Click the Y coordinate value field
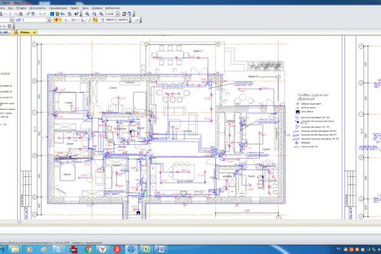Image resolution: width=381 pixels, height=254 pixels. tap(123, 20)
